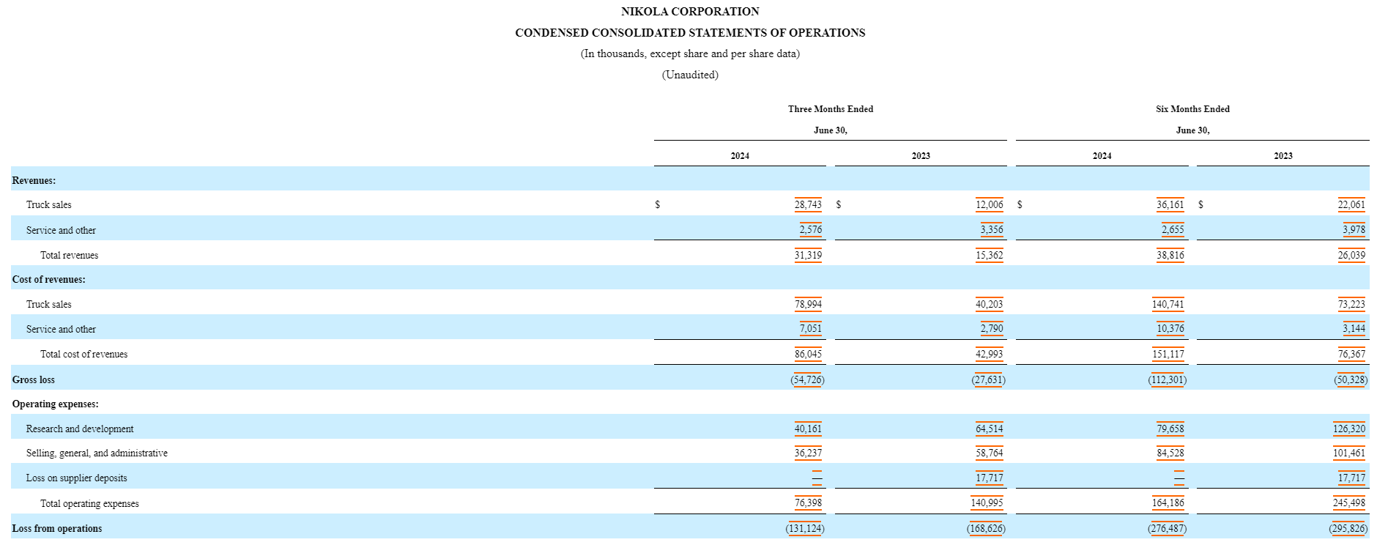Click the total operating expenses value "76,398"

pos(808,504)
